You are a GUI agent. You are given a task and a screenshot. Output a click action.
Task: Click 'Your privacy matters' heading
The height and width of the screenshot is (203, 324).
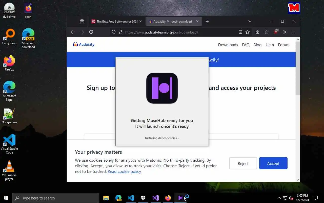[x=98, y=152]
